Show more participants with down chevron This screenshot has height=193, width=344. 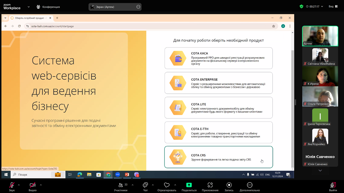pyautogui.click(x=320, y=170)
